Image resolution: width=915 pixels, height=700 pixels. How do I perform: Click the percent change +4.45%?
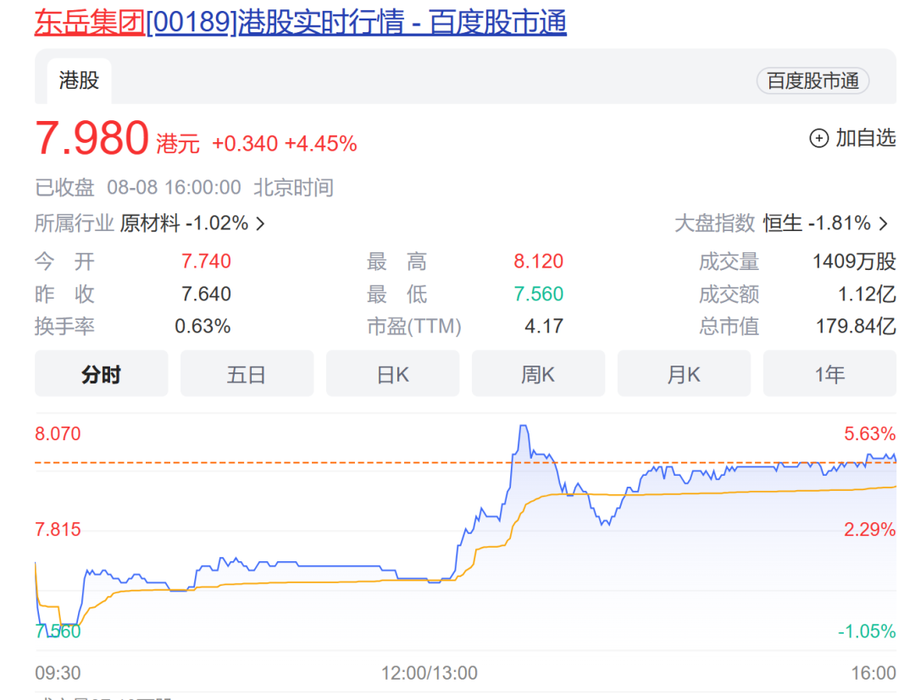pyautogui.click(x=321, y=143)
